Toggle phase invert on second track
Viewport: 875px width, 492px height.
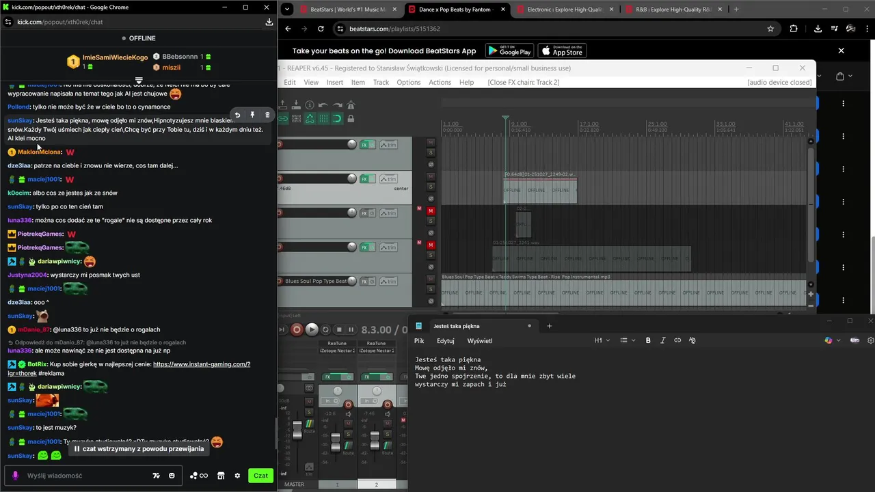point(431,197)
